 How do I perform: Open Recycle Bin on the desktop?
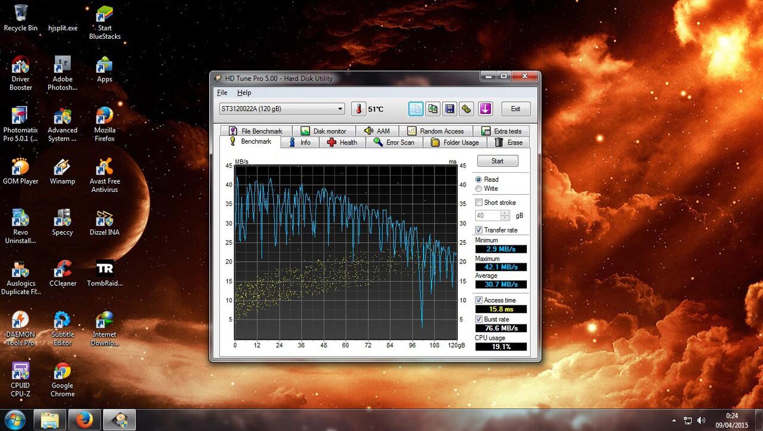point(20,18)
